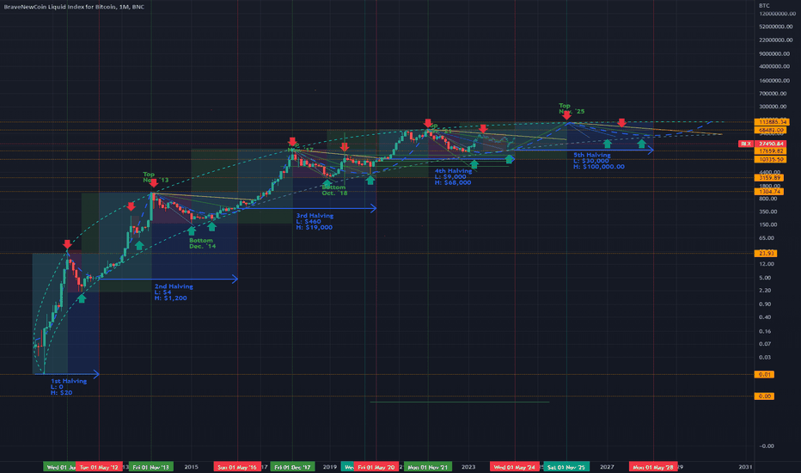Click the red BLX symbol tag
The image size is (801, 473).
(x=746, y=144)
